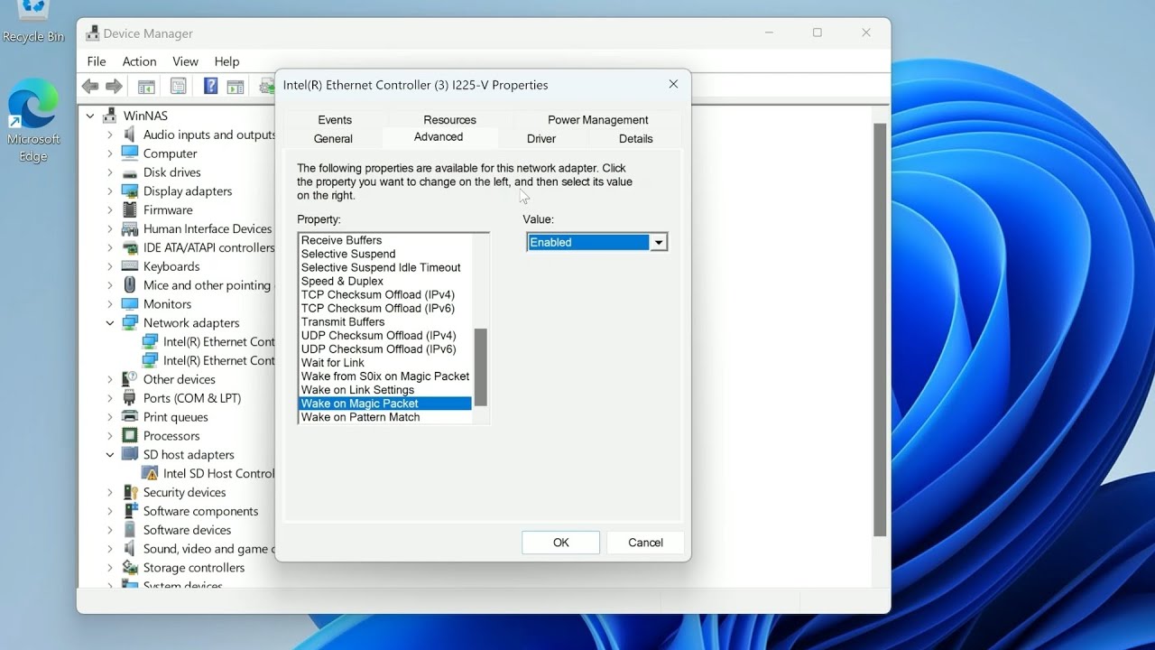The width and height of the screenshot is (1155, 650).
Task: Click the warning icon beside Intel SD Host Controller
Action: 150,473
